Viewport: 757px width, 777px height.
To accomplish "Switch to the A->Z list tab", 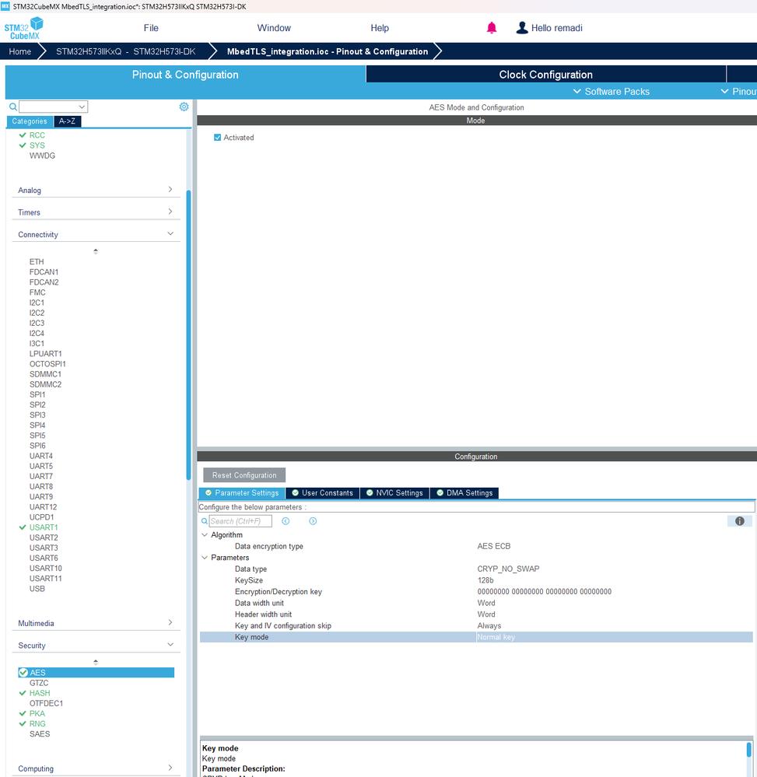I will [67, 121].
